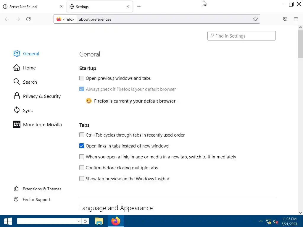
Task: Open the Firefox application menu
Action: pos(296,19)
